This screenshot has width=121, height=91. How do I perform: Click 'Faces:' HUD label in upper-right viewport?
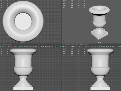(65, 4)
